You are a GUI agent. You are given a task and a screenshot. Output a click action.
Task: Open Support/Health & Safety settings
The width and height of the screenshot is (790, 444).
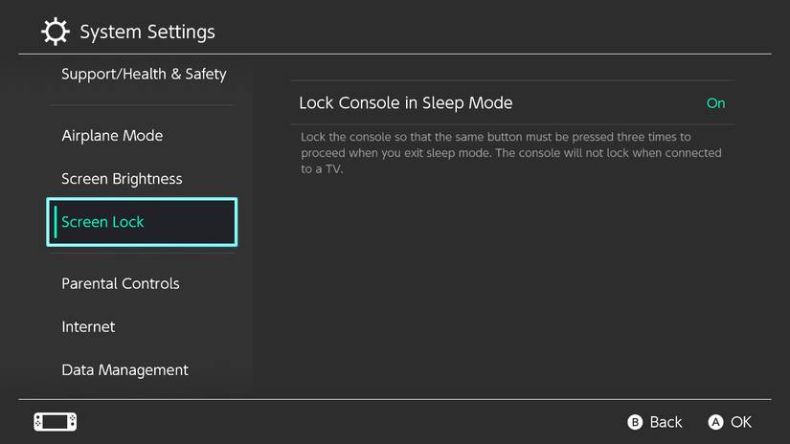pos(144,74)
